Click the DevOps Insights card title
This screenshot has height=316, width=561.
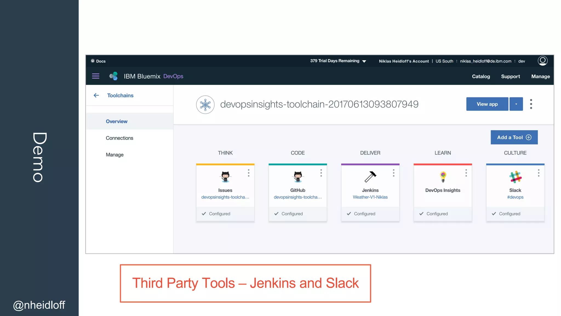443,190
